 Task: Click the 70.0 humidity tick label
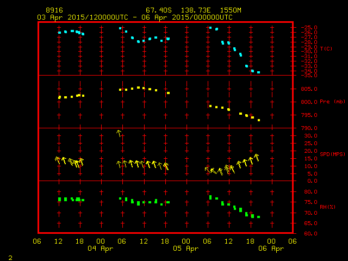[x=310, y=213]
